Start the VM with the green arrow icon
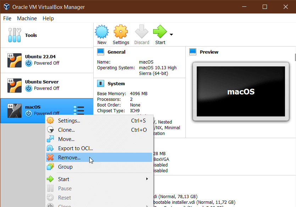This screenshot has width=296, height=207. pos(160,32)
